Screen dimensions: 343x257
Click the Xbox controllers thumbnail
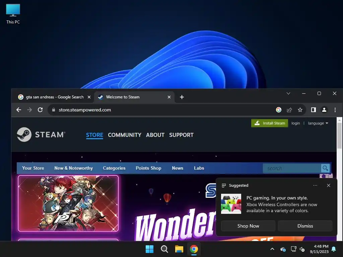(231, 204)
